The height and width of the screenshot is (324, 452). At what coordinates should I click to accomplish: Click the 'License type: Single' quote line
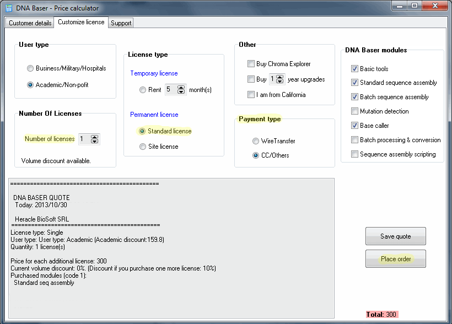tap(36, 233)
